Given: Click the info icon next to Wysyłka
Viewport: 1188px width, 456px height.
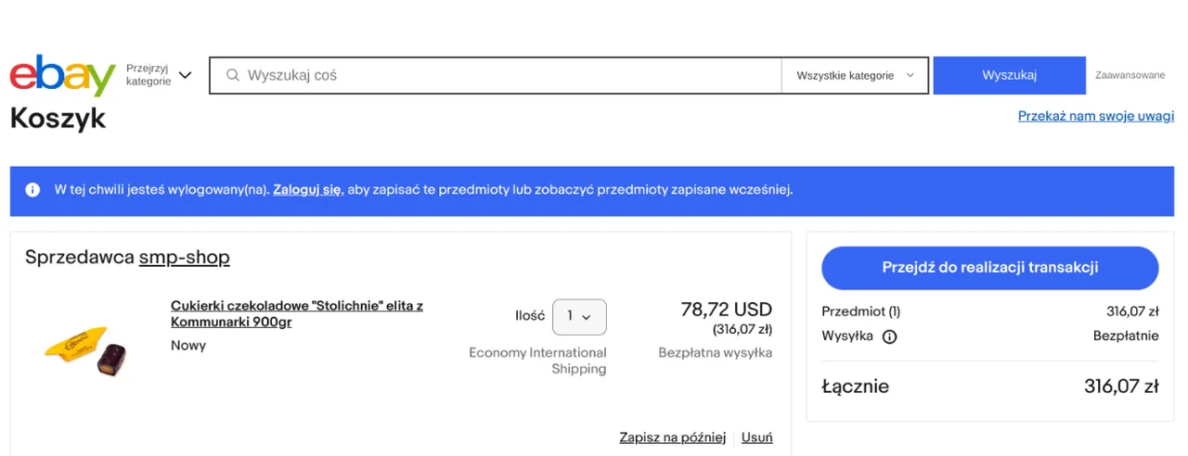Looking at the screenshot, I should point(889,336).
